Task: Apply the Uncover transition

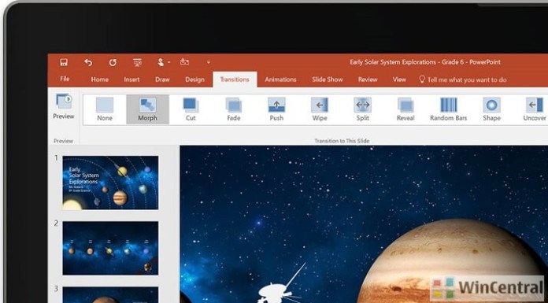Action: click(534, 109)
